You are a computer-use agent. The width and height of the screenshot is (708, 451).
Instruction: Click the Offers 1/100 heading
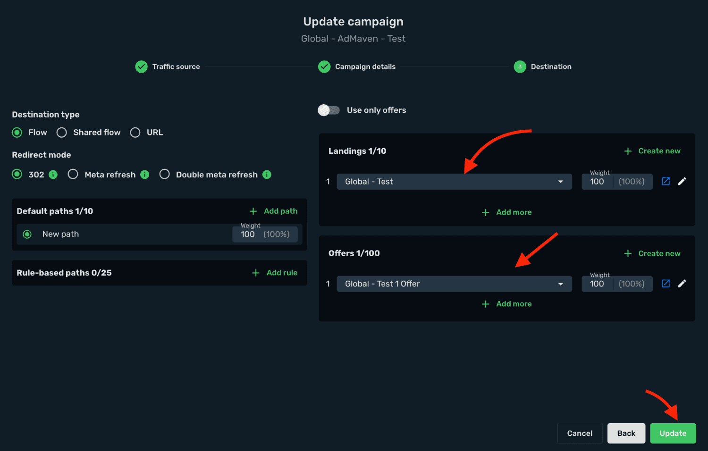point(354,253)
